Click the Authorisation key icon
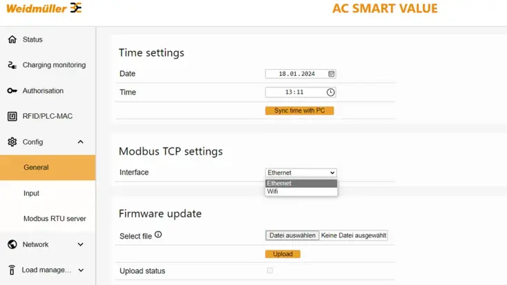This screenshot has height=285, width=507. 12,91
